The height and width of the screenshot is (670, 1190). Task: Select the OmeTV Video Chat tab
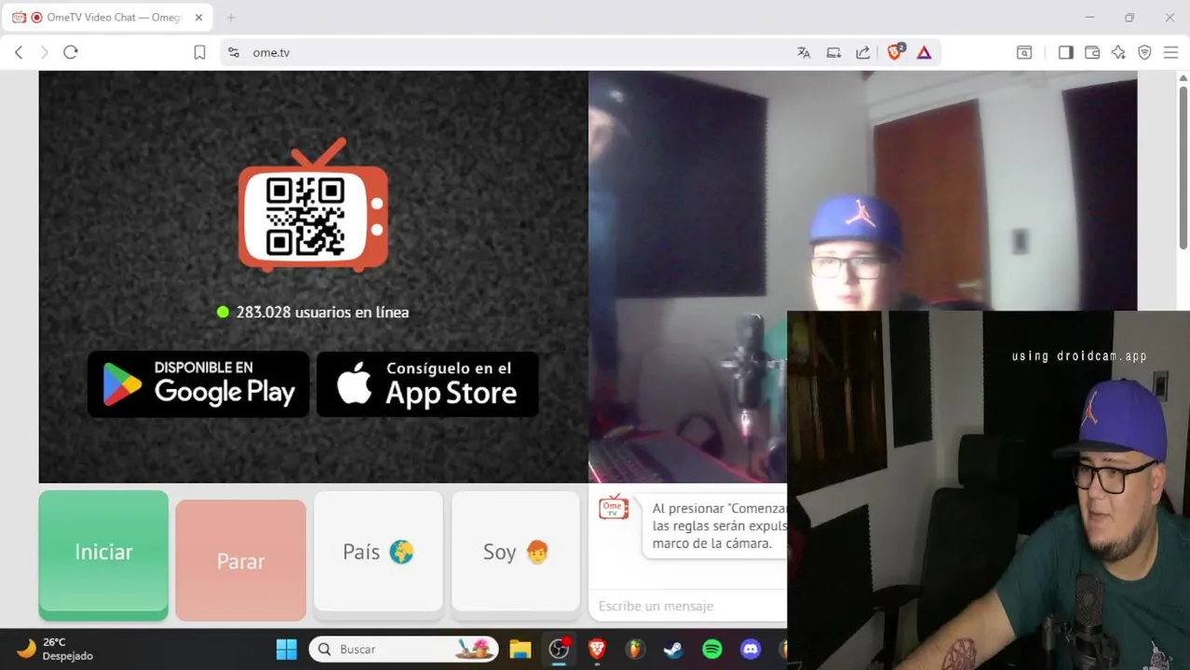107,18
